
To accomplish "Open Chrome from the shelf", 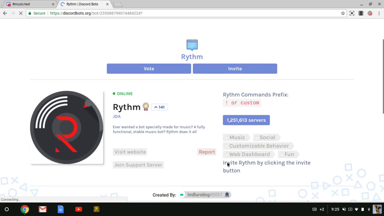I will (x=25, y=209).
